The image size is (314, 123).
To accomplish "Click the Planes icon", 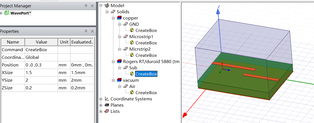I will (x=107, y=105).
